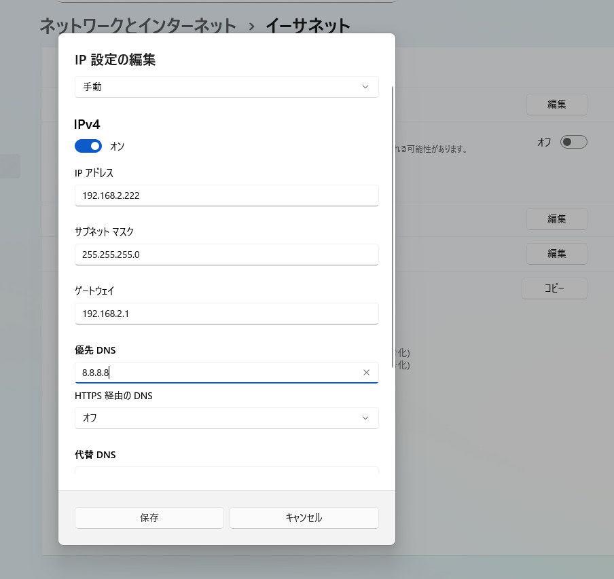Click inside the 優先 DNS text box

point(217,372)
